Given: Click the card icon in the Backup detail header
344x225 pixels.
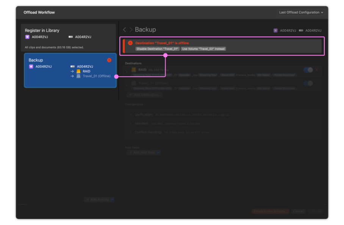Looking at the screenshot, I should click(x=301, y=30).
